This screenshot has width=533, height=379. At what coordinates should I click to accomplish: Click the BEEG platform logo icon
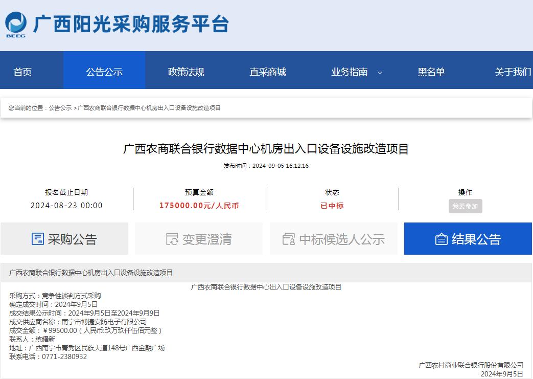coord(16,25)
